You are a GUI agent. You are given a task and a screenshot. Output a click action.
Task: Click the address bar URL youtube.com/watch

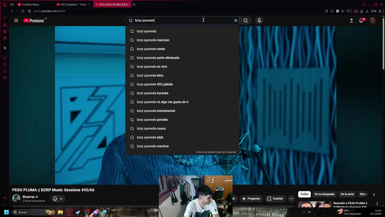[x=49, y=11]
